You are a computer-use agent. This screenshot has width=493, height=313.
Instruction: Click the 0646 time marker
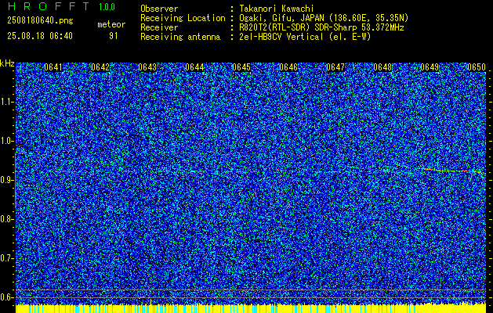pyautogui.click(x=288, y=67)
